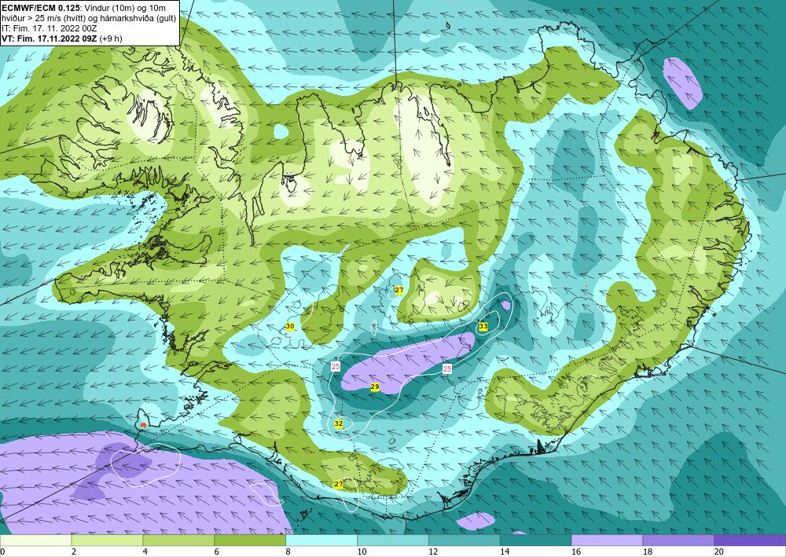Click the legend scale value 0
The image size is (786, 557).
(x=2, y=552)
